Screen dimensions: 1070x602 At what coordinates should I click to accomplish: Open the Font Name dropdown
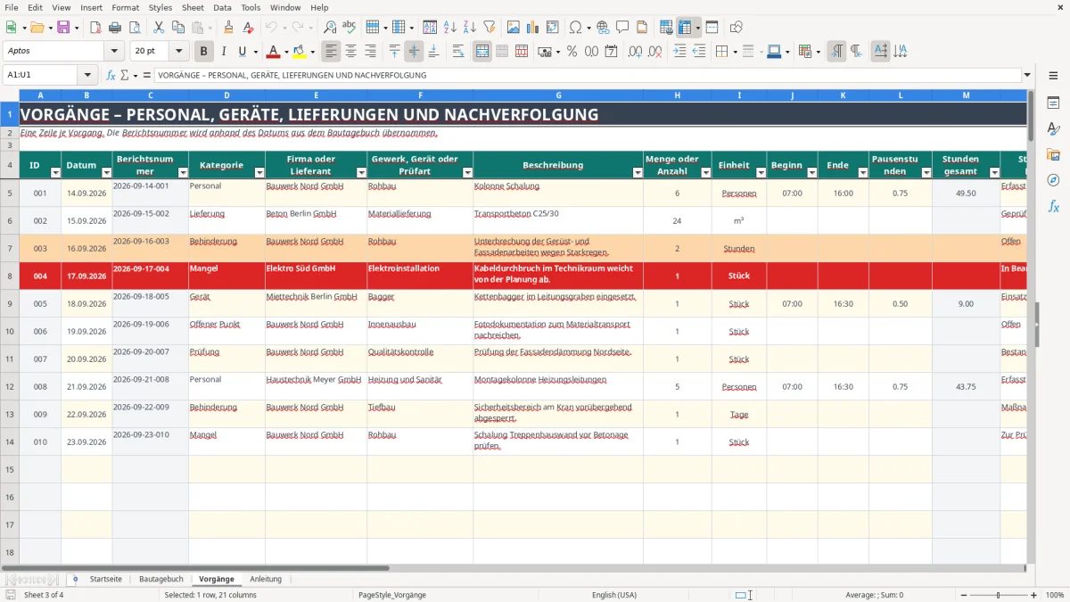point(113,51)
